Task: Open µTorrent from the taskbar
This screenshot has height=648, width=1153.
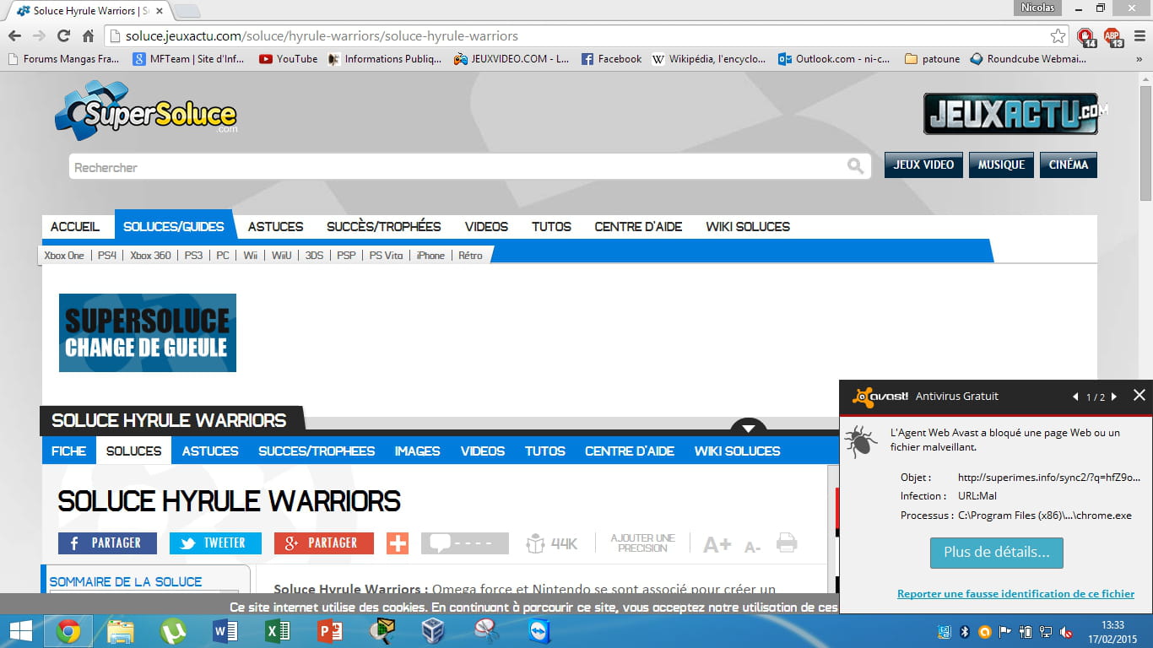Action: tap(173, 631)
